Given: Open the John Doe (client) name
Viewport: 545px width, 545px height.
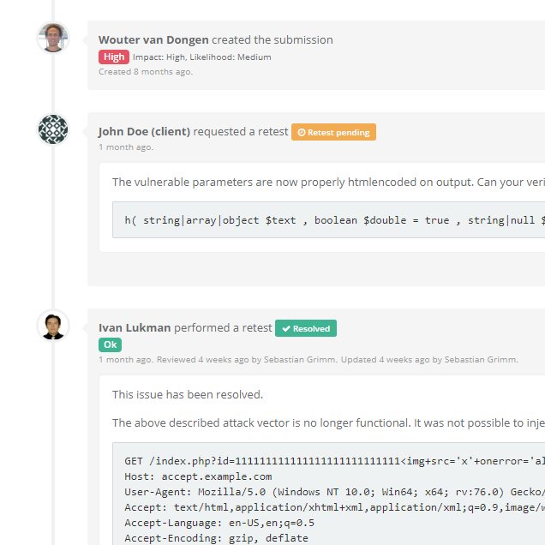Looking at the screenshot, I should point(144,132).
